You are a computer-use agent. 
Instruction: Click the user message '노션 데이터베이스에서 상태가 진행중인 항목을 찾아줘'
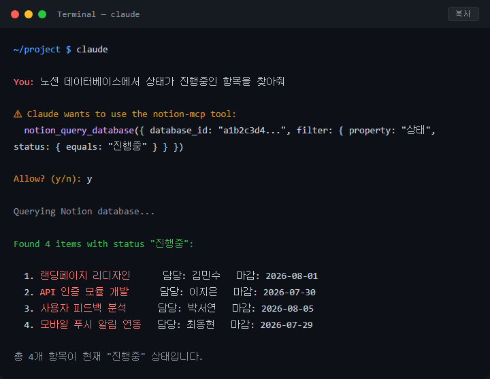coord(163,82)
